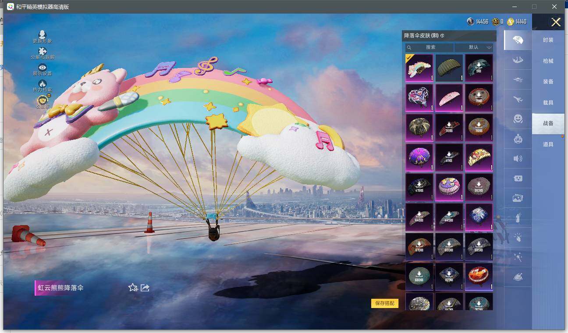This screenshot has width=568, height=333.
Task: Select the roast chicken category icon
Action: (x=518, y=277)
